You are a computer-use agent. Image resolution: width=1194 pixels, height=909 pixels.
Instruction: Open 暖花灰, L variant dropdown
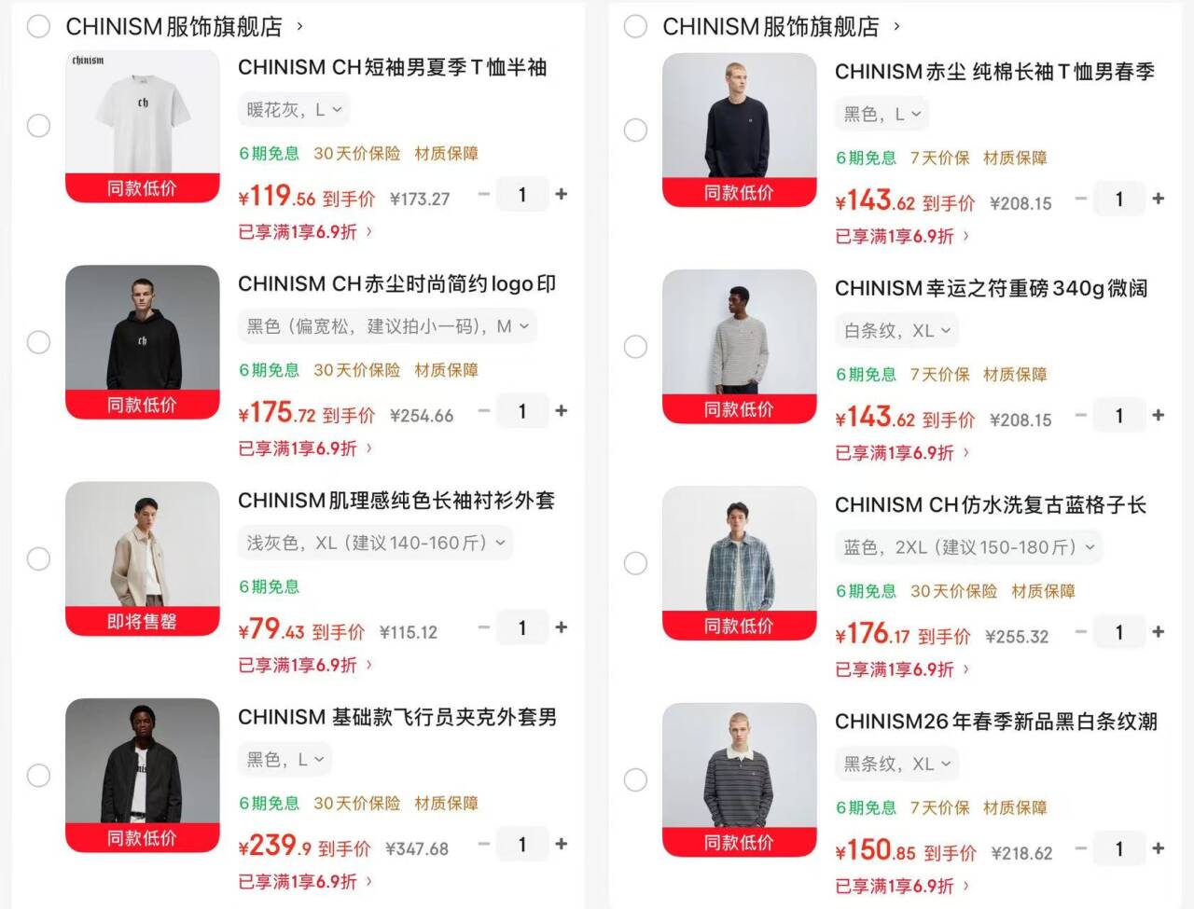coord(294,110)
